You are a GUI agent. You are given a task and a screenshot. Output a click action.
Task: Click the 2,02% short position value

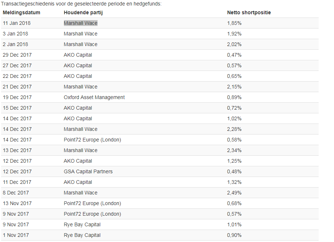(234, 44)
